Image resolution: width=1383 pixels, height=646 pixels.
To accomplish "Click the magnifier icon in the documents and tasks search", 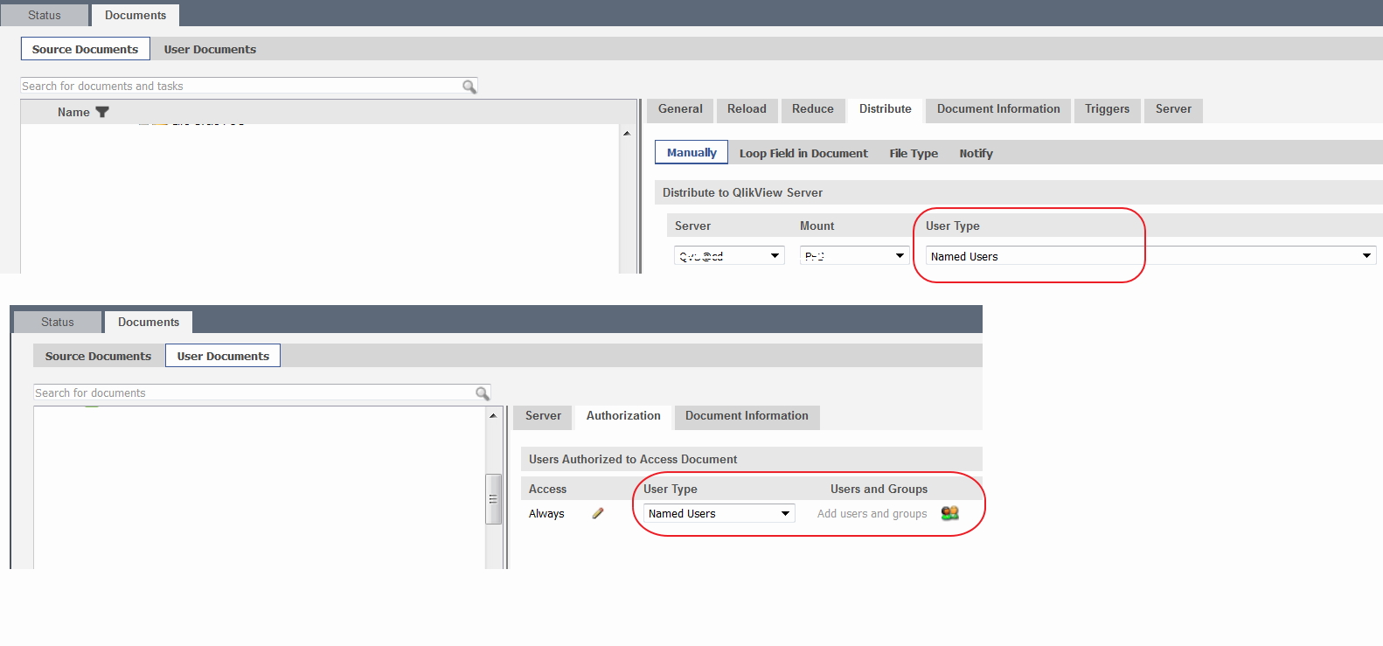I will (x=469, y=86).
